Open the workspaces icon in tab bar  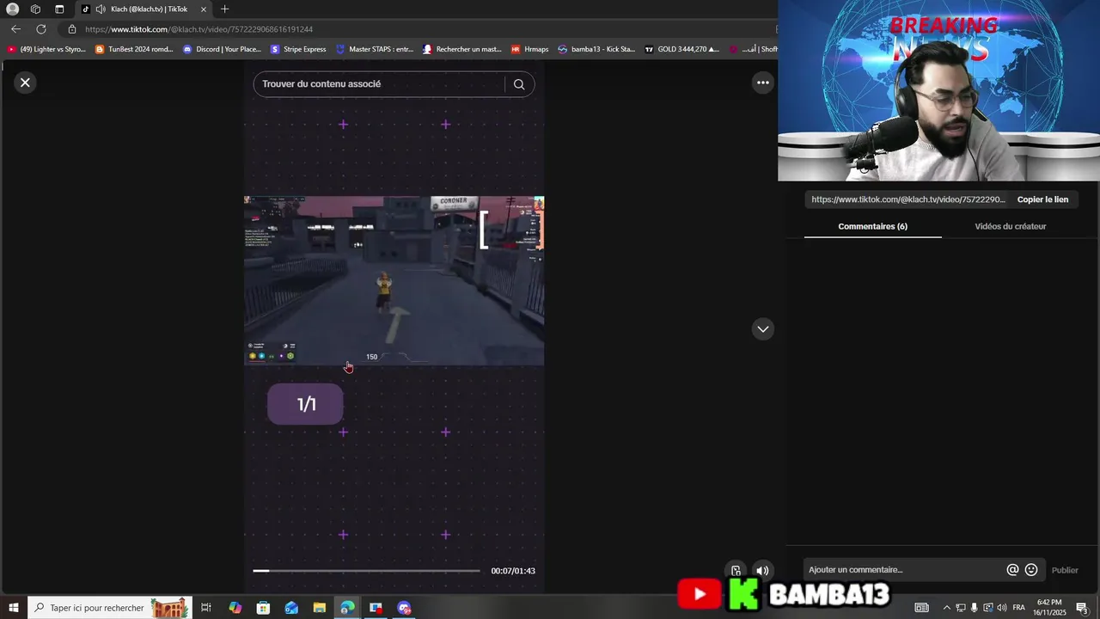35,9
